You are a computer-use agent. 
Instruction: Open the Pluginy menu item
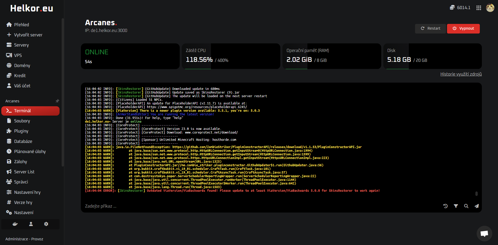(x=21, y=131)
